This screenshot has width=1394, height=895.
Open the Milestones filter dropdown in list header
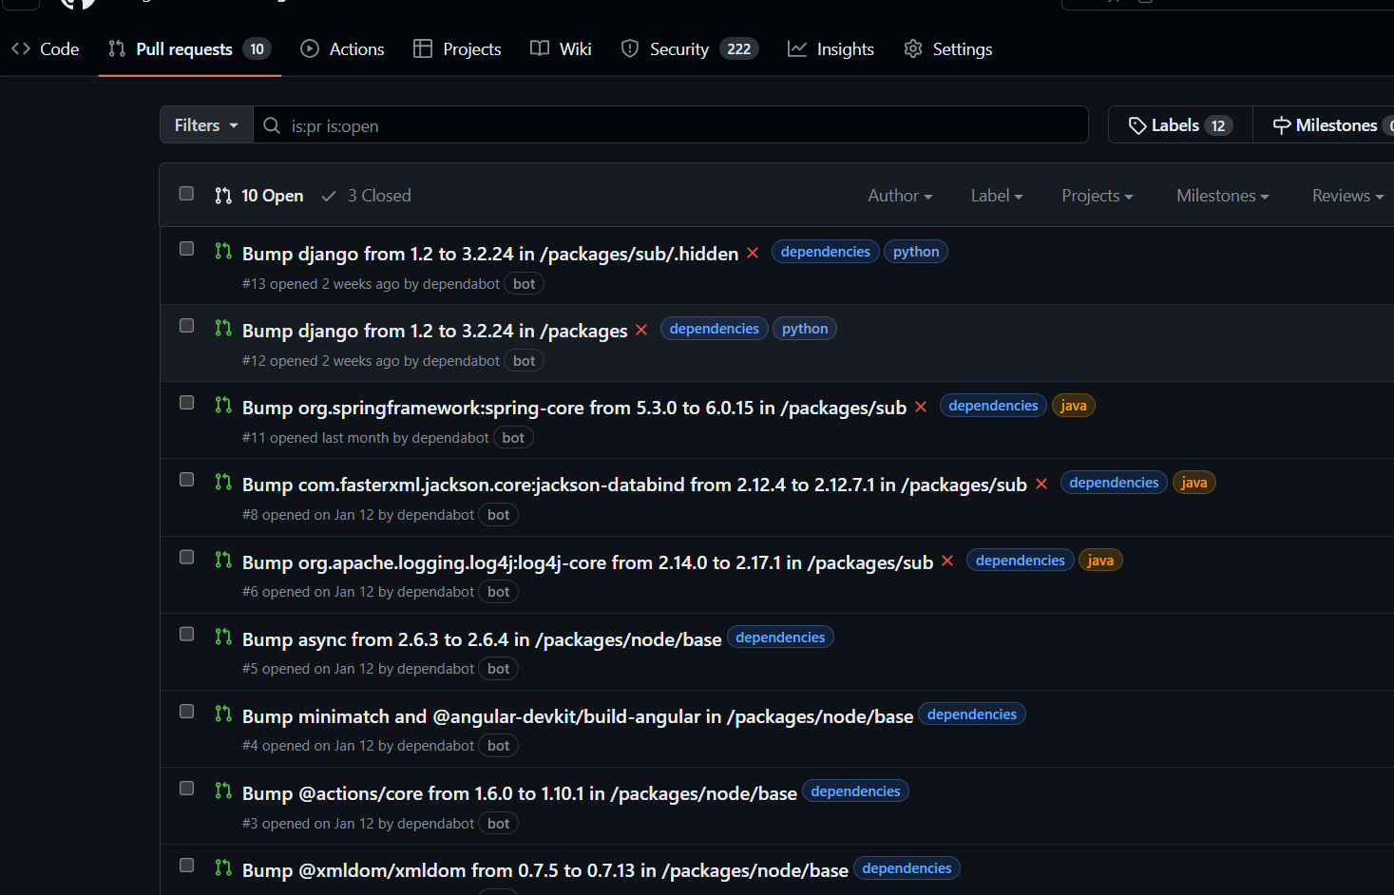(x=1222, y=196)
